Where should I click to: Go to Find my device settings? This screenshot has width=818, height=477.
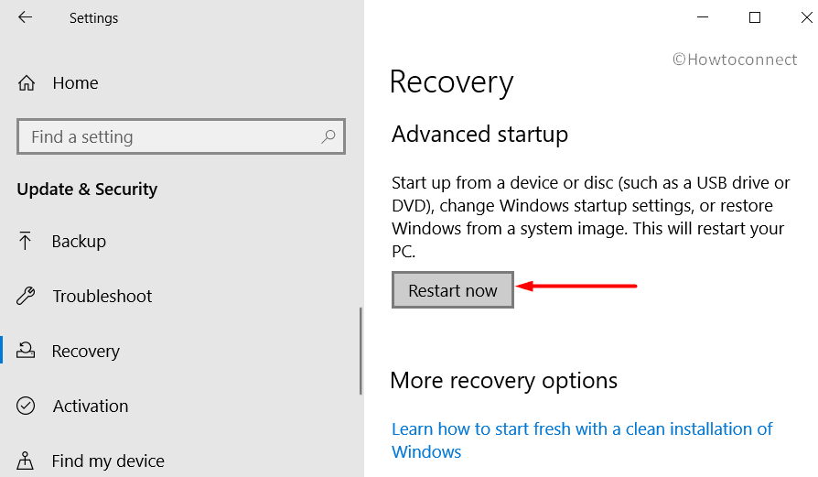coord(108,461)
